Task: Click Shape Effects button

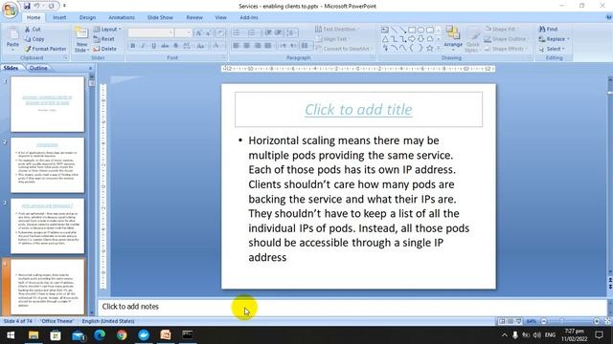Action: (x=507, y=49)
